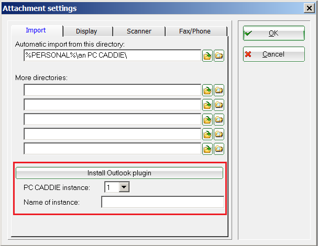Image resolution: width=318 pixels, height=246 pixels.
Task: Click the Cancel button
Action: pos(274,54)
